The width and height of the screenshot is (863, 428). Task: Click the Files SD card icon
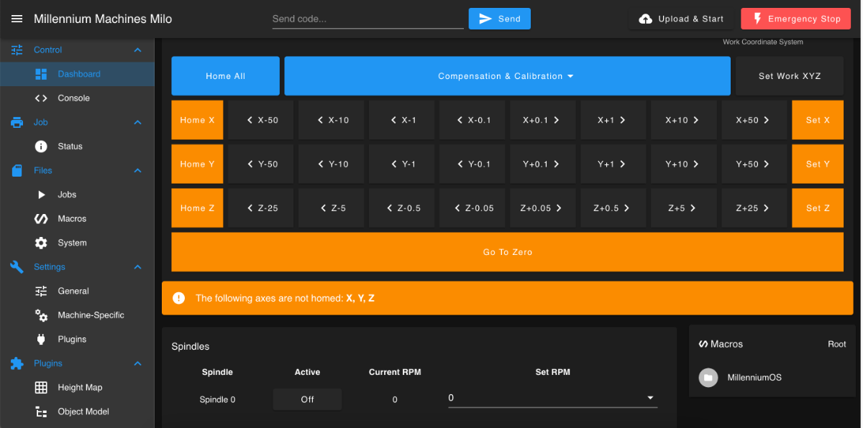17,170
